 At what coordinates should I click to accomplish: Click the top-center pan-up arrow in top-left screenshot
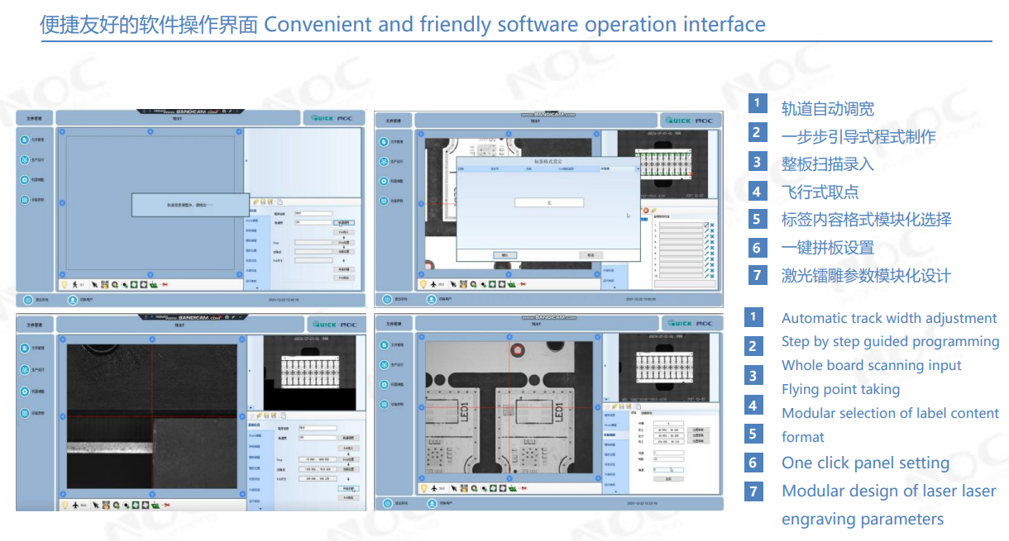150,131
